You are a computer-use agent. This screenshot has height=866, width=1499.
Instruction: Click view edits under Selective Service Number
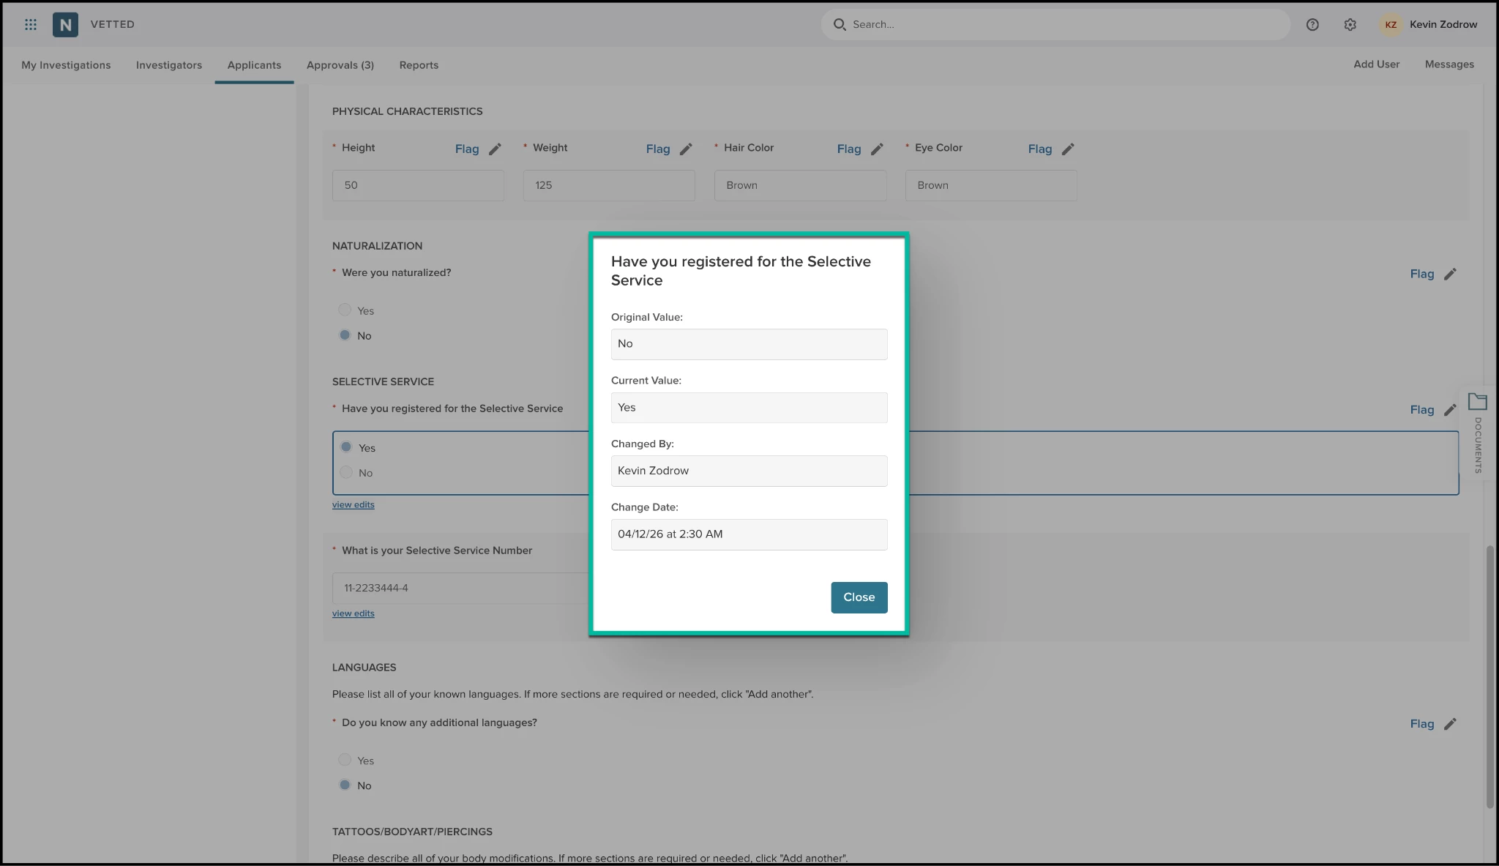(x=353, y=613)
